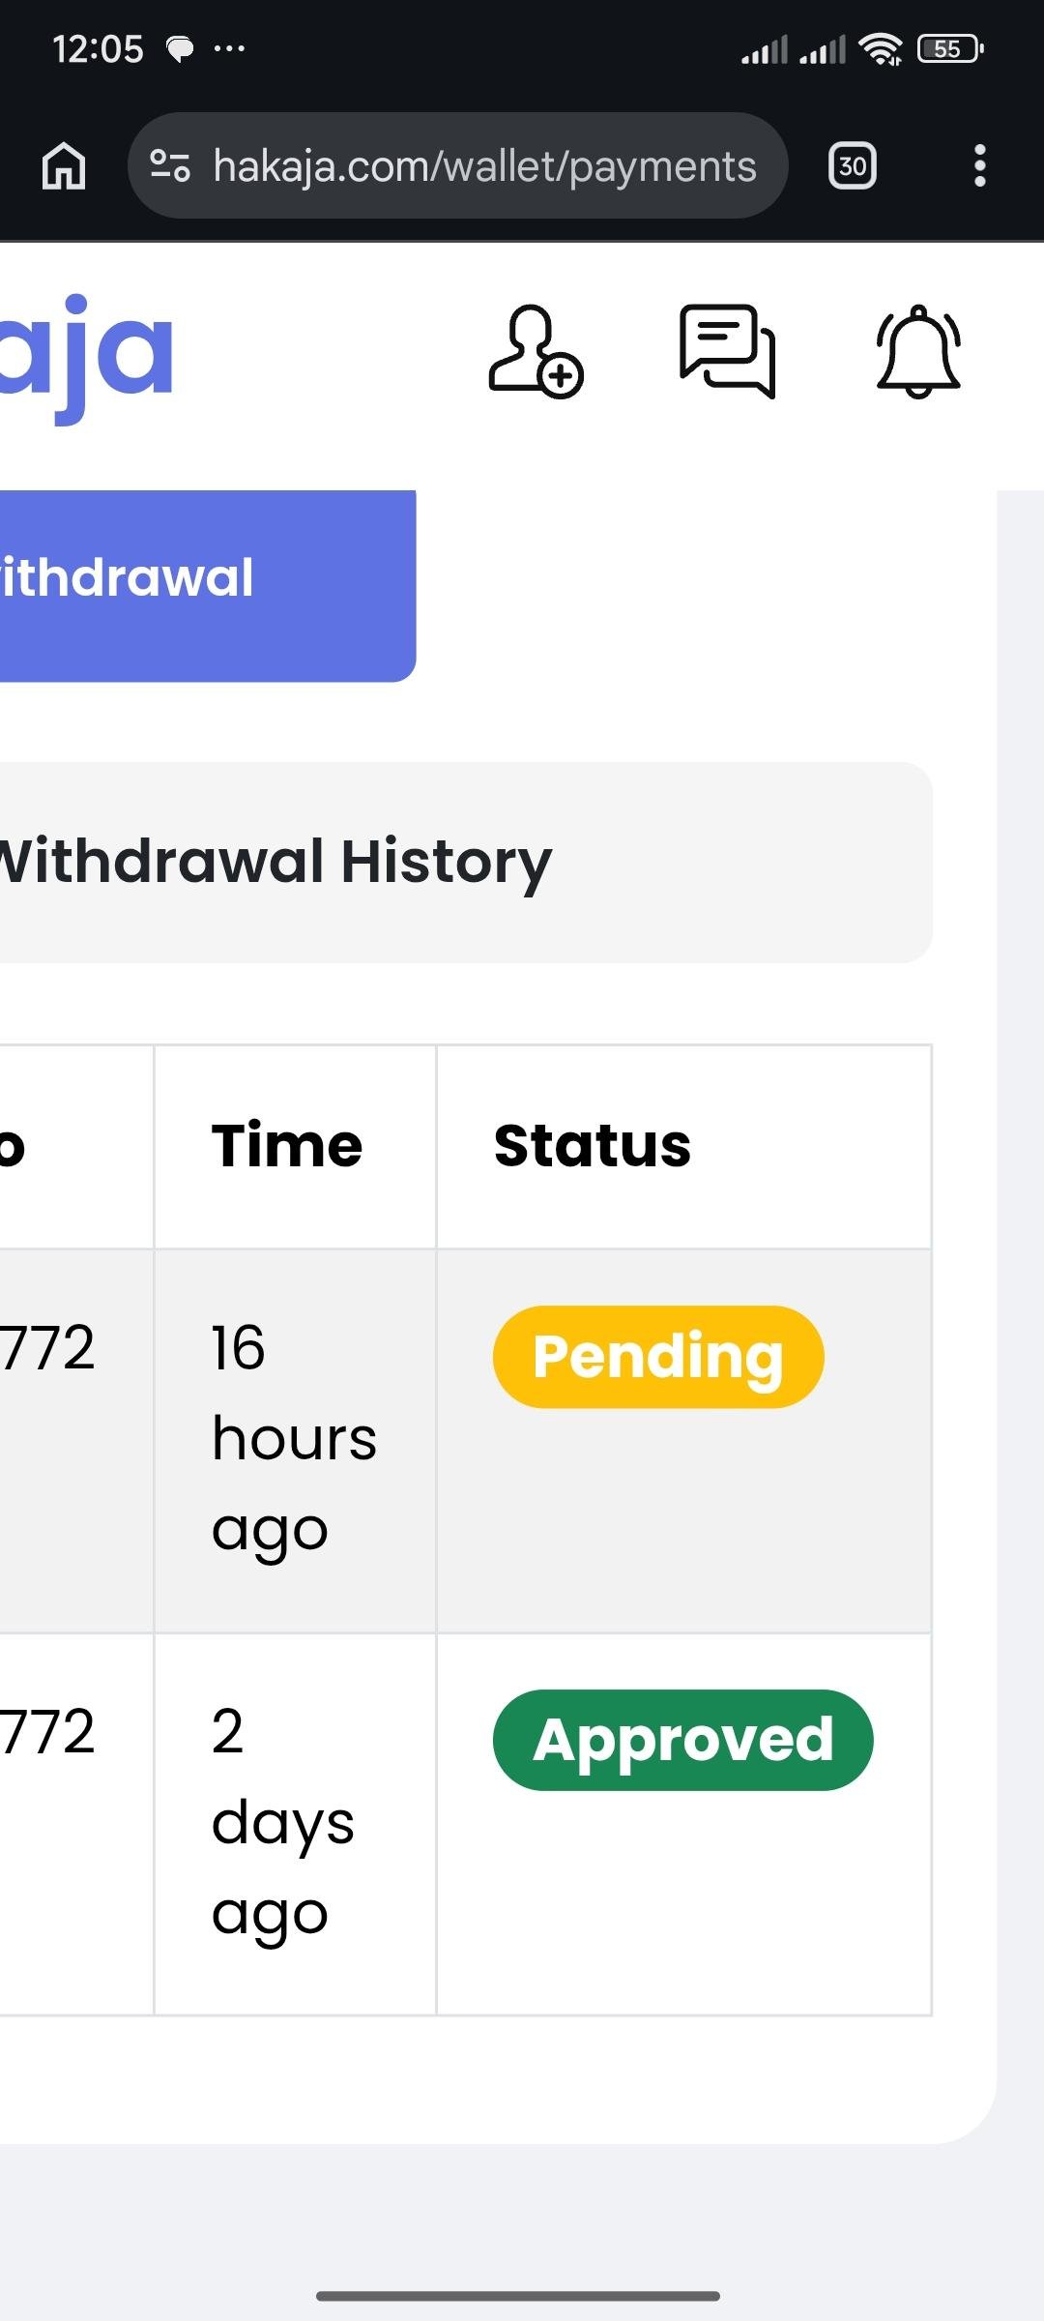Tap the Pending status badge
This screenshot has height=2321, width=1044.
[x=658, y=1357]
